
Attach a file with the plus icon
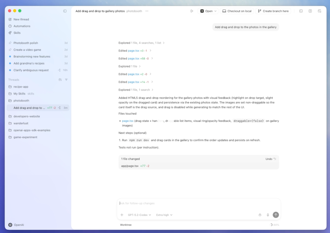(x=121, y=215)
